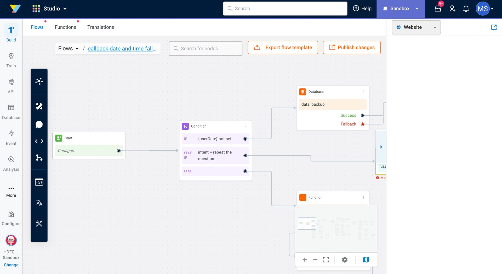This screenshot has height=274, width=502.
Task: Click Export flow template button
Action: coord(283,48)
